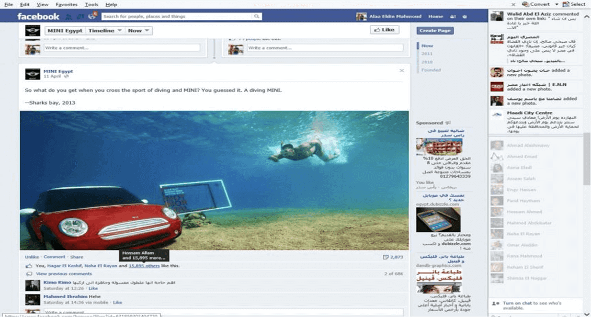Open the underwater MINI photo
This screenshot has width=591, height=317.
(x=214, y=180)
